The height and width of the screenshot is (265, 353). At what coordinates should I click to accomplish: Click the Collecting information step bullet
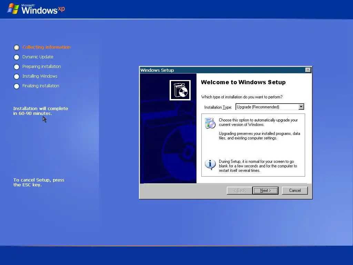[x=17, y=47]
